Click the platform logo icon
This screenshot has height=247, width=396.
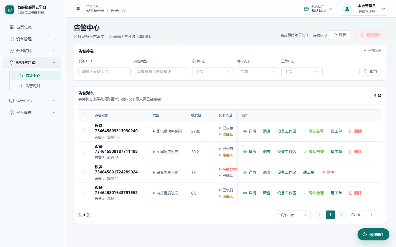[10, 10]
